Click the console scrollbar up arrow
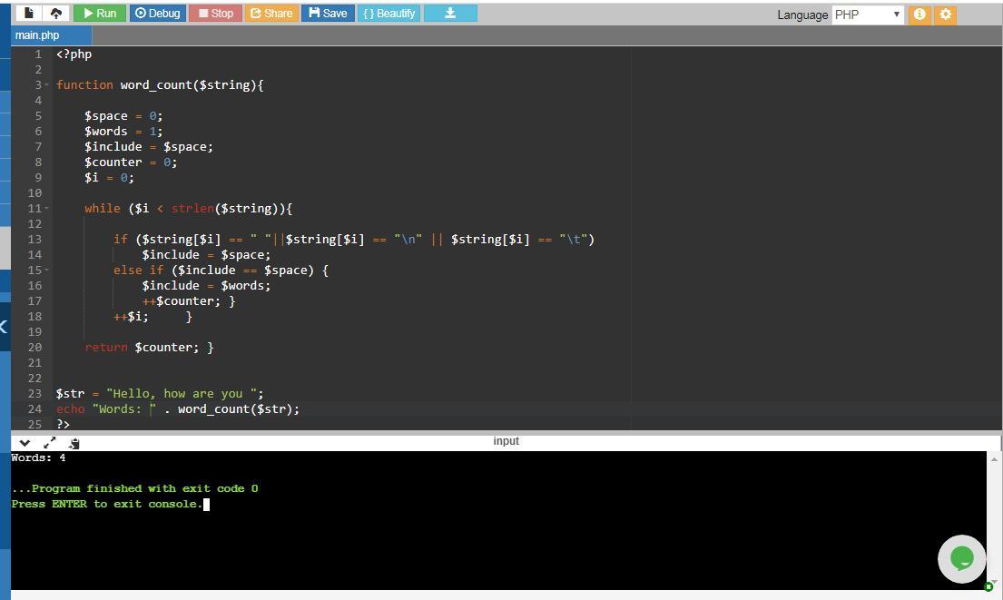The image size is (1003, 600). point(994,458)
